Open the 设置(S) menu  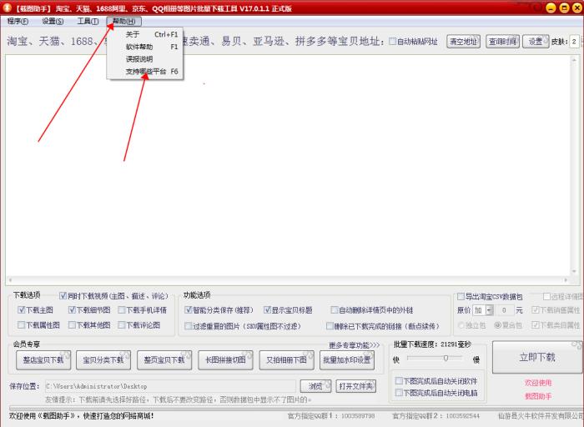coord(53,21)
